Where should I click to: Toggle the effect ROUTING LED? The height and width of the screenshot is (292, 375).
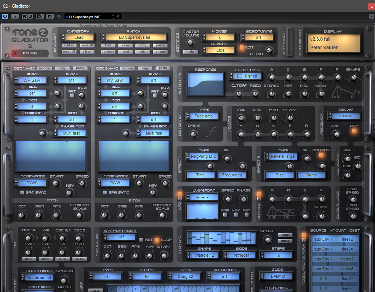(x=321, y=155)
